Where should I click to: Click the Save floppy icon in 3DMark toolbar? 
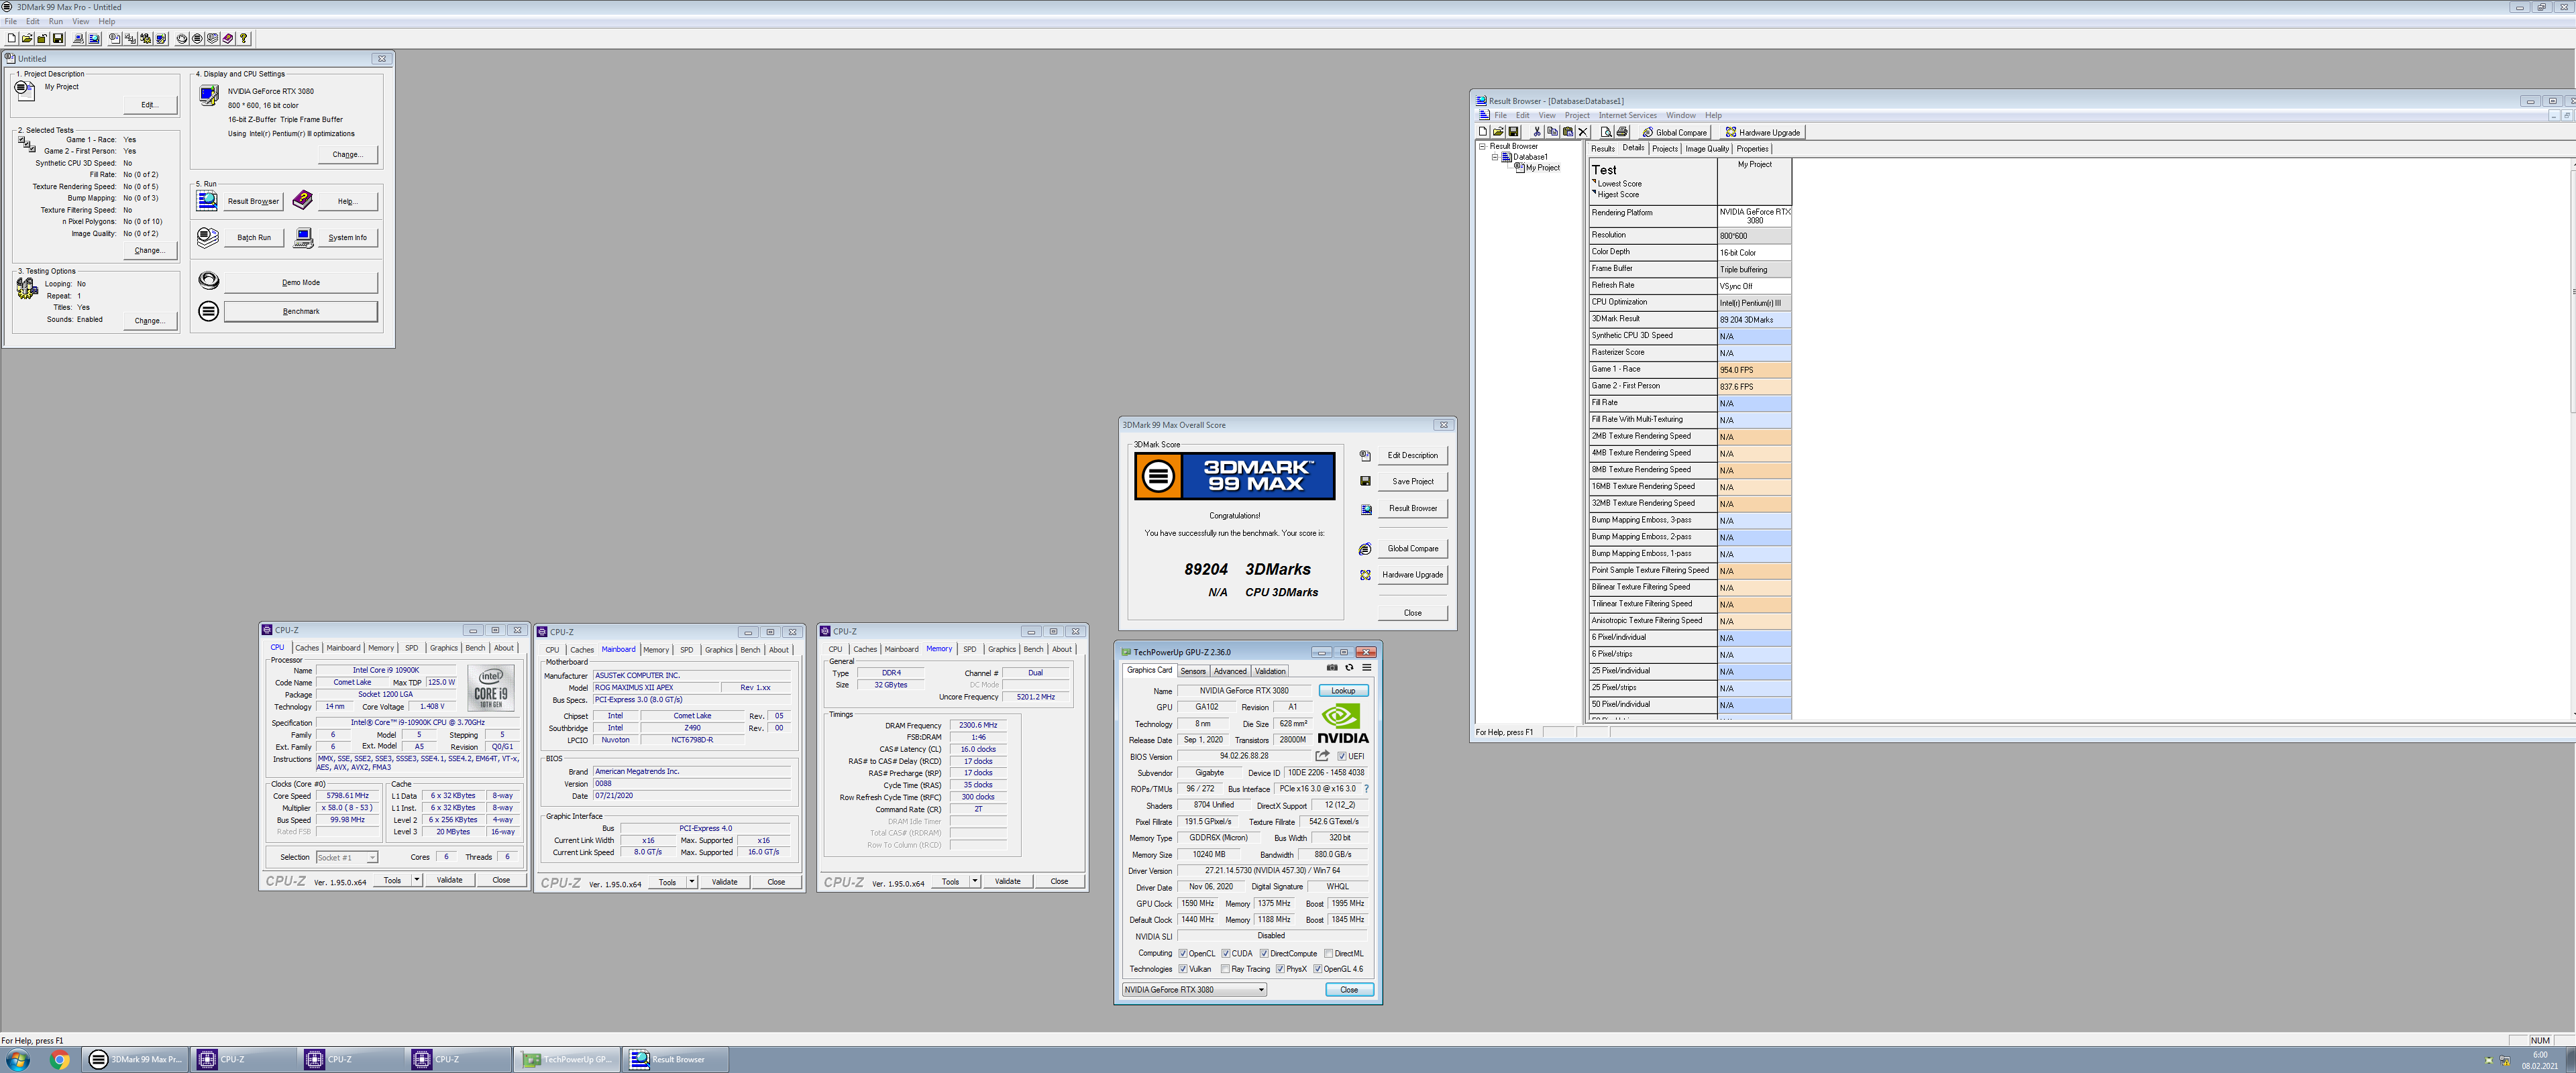pyautogui.click(x=58, y=38)
